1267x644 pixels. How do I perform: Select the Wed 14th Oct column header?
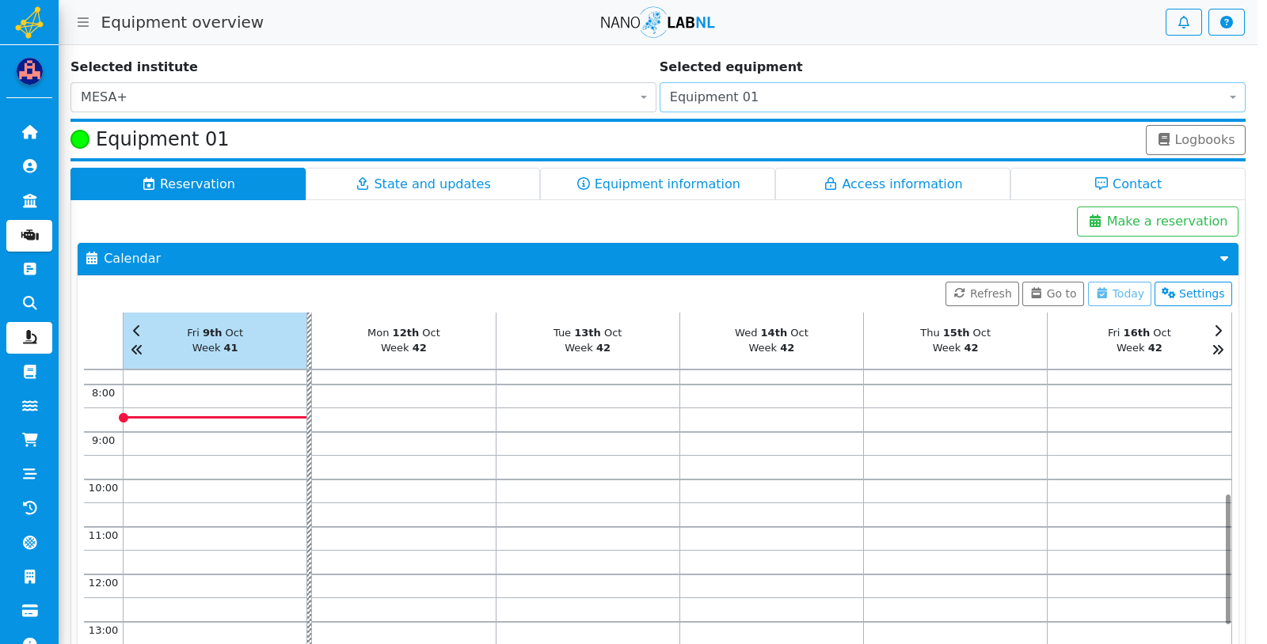click(771, 340)
